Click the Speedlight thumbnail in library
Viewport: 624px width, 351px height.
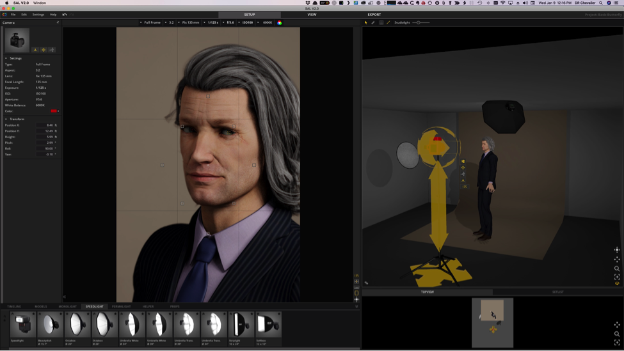pyautogui.click(x=23, y=325)
